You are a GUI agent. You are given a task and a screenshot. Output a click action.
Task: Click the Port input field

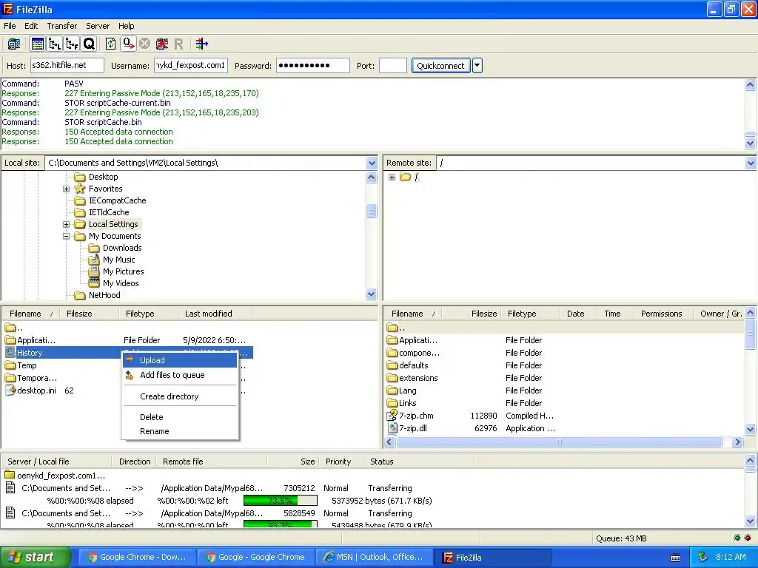tap(392, 65)
